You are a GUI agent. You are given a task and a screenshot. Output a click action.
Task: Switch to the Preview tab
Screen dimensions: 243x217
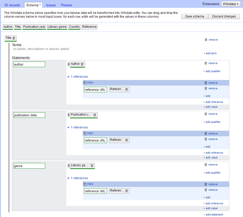(x=66, y=5)
